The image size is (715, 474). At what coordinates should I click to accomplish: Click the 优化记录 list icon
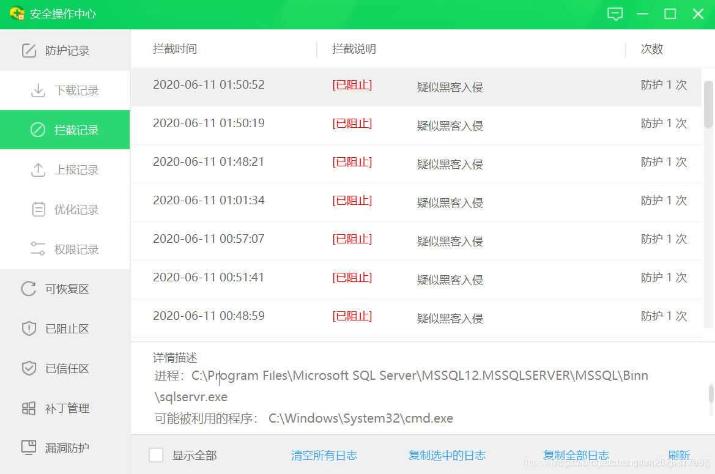[39, 209]
